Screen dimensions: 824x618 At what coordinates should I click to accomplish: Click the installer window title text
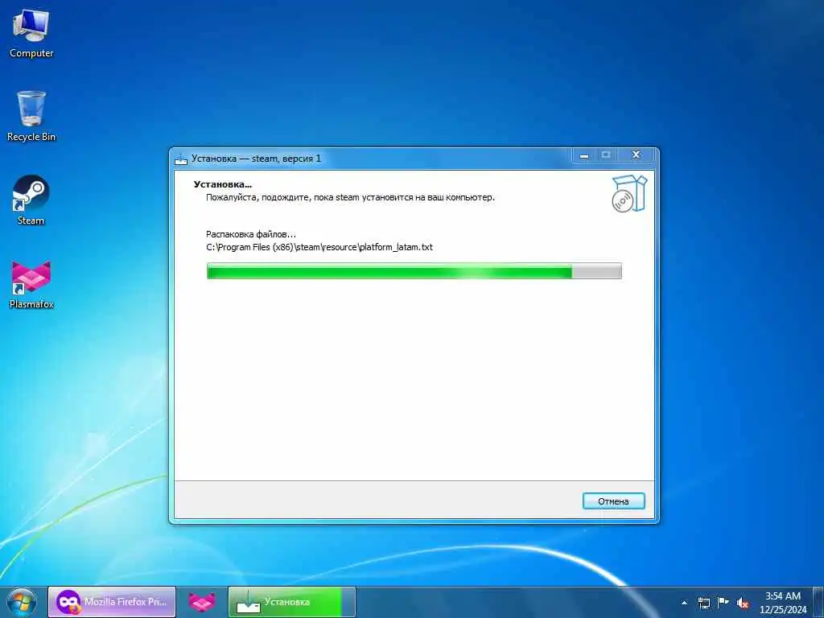(x=256, y=159)
